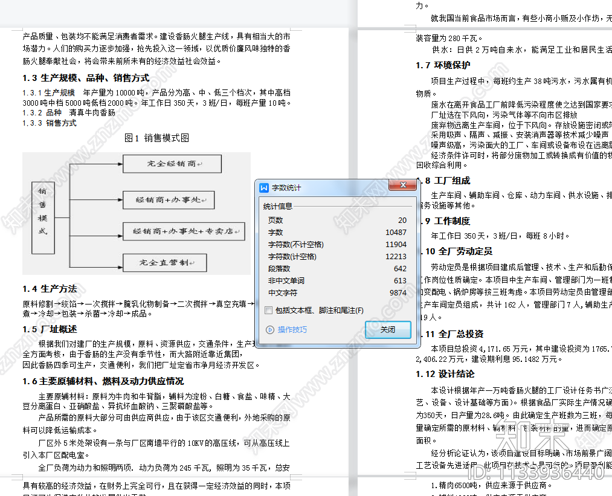This screenshot has width=612, height=496.
Task: Select the 字符数(不计空格) value 11904
Action: click(396, 244)
